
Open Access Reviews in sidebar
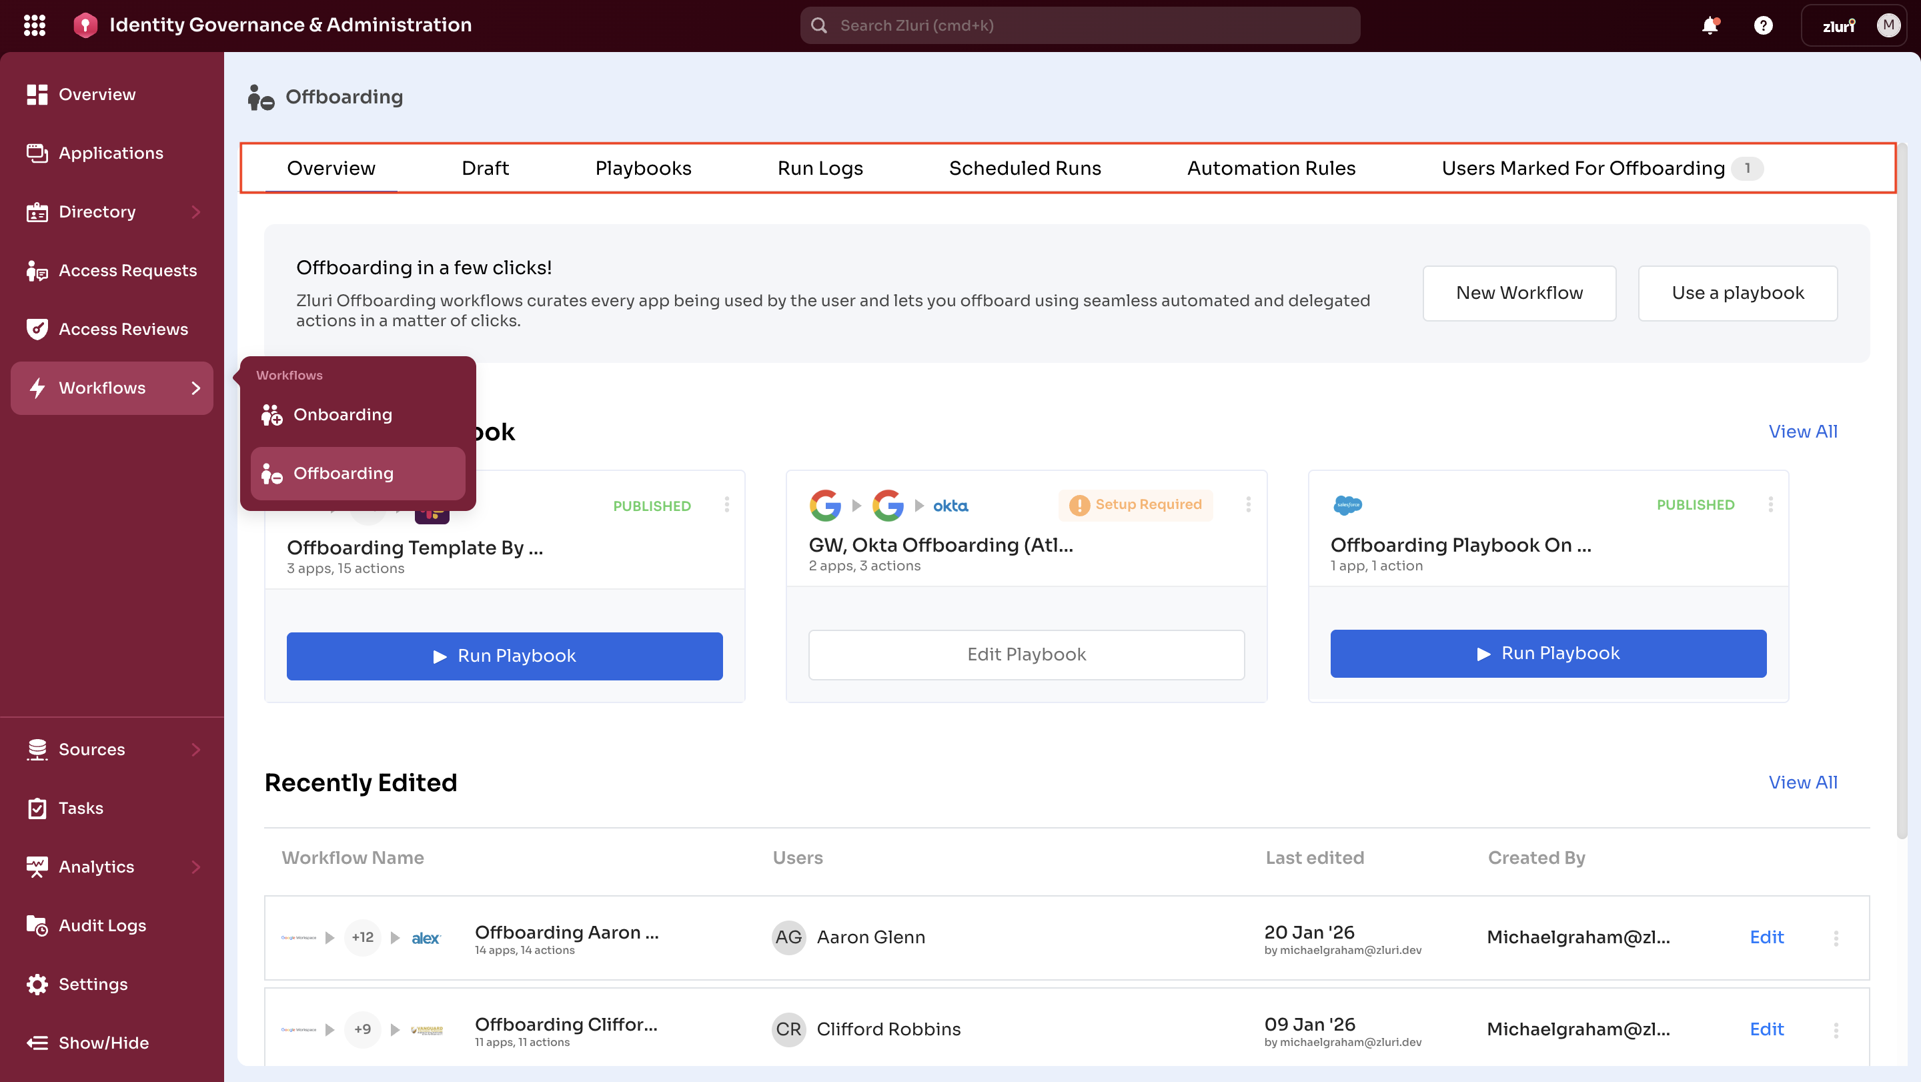pyautogui.click(x=123, y=329)
